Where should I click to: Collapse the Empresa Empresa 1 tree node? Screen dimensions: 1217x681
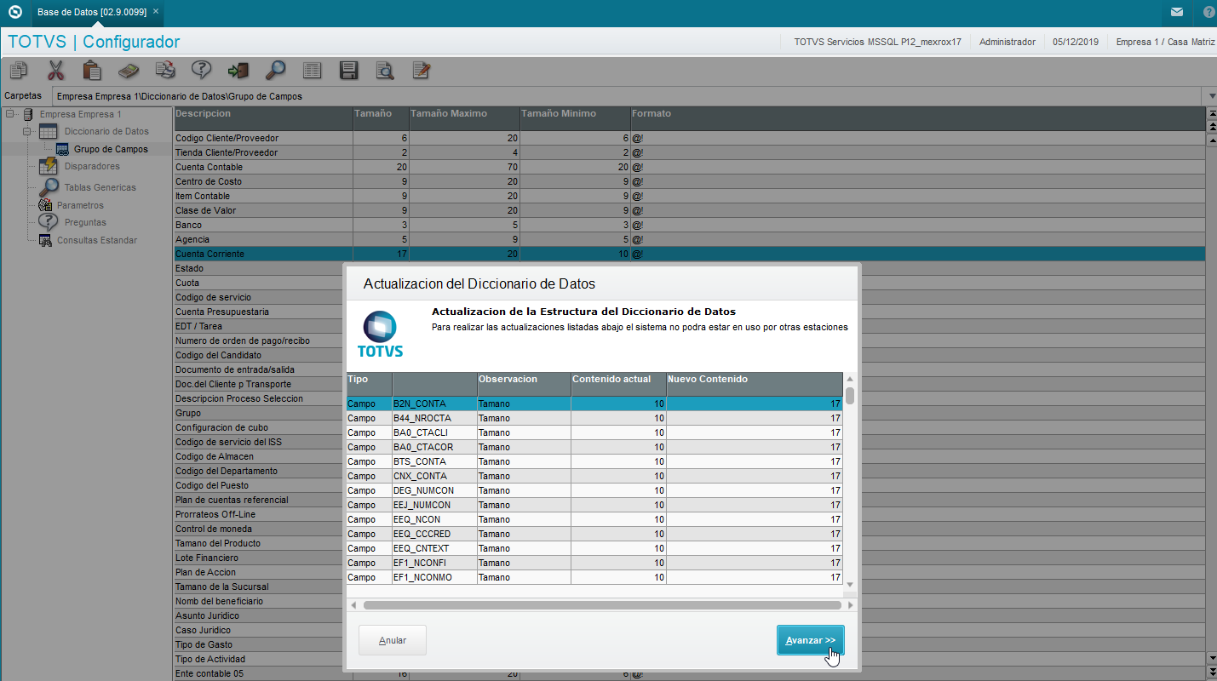click(x=10, y=114)
